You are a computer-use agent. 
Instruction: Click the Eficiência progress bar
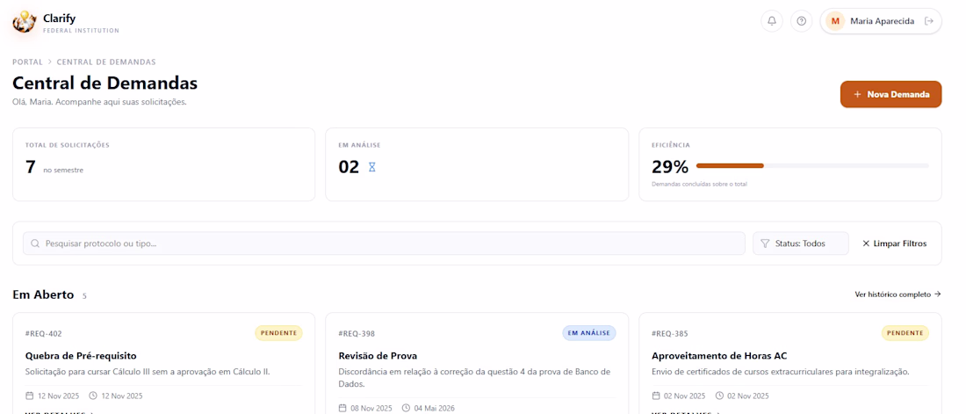click(812, 166)
